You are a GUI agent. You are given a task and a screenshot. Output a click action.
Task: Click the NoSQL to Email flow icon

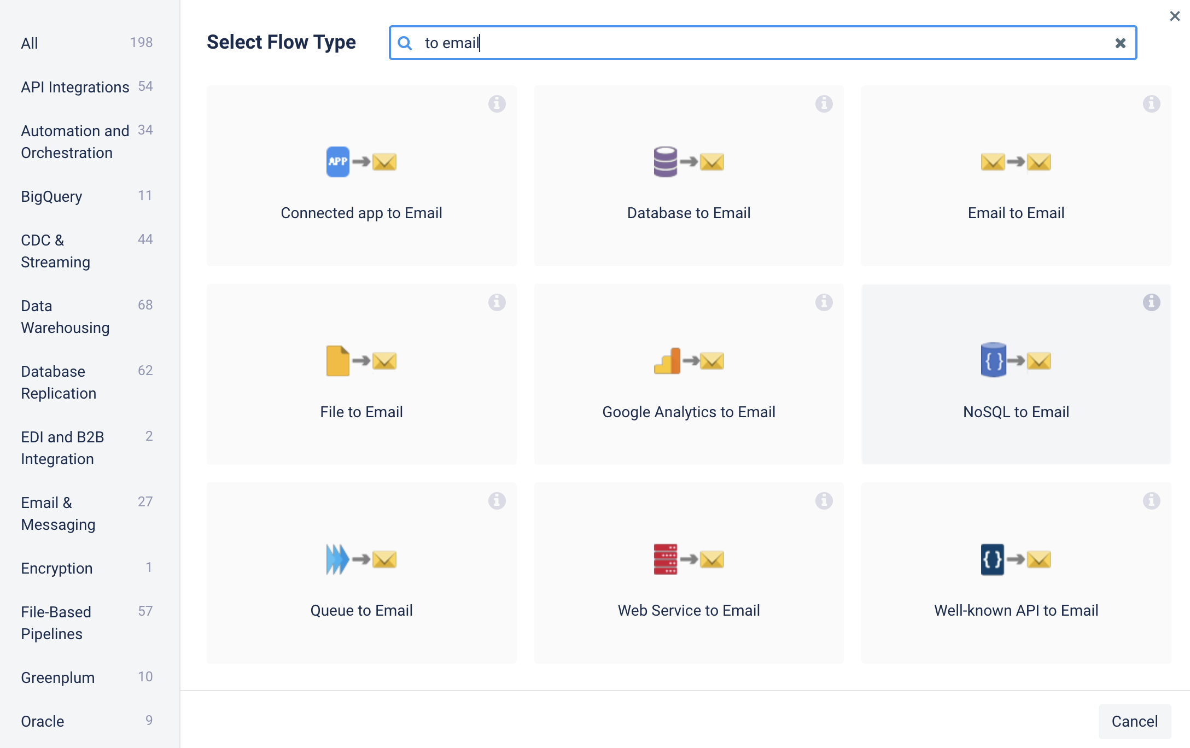[x=1016, y=360]
